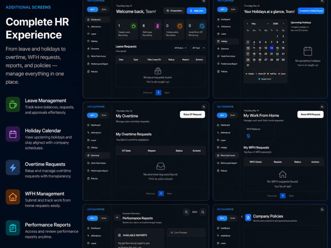
Task: Click TL avatar in My Overtime screen
Action: click(x=204, y=107)
